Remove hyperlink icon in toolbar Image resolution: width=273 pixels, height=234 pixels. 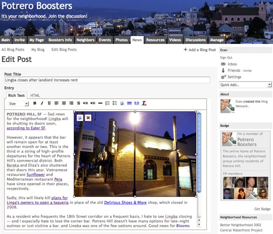coord(136,103)
